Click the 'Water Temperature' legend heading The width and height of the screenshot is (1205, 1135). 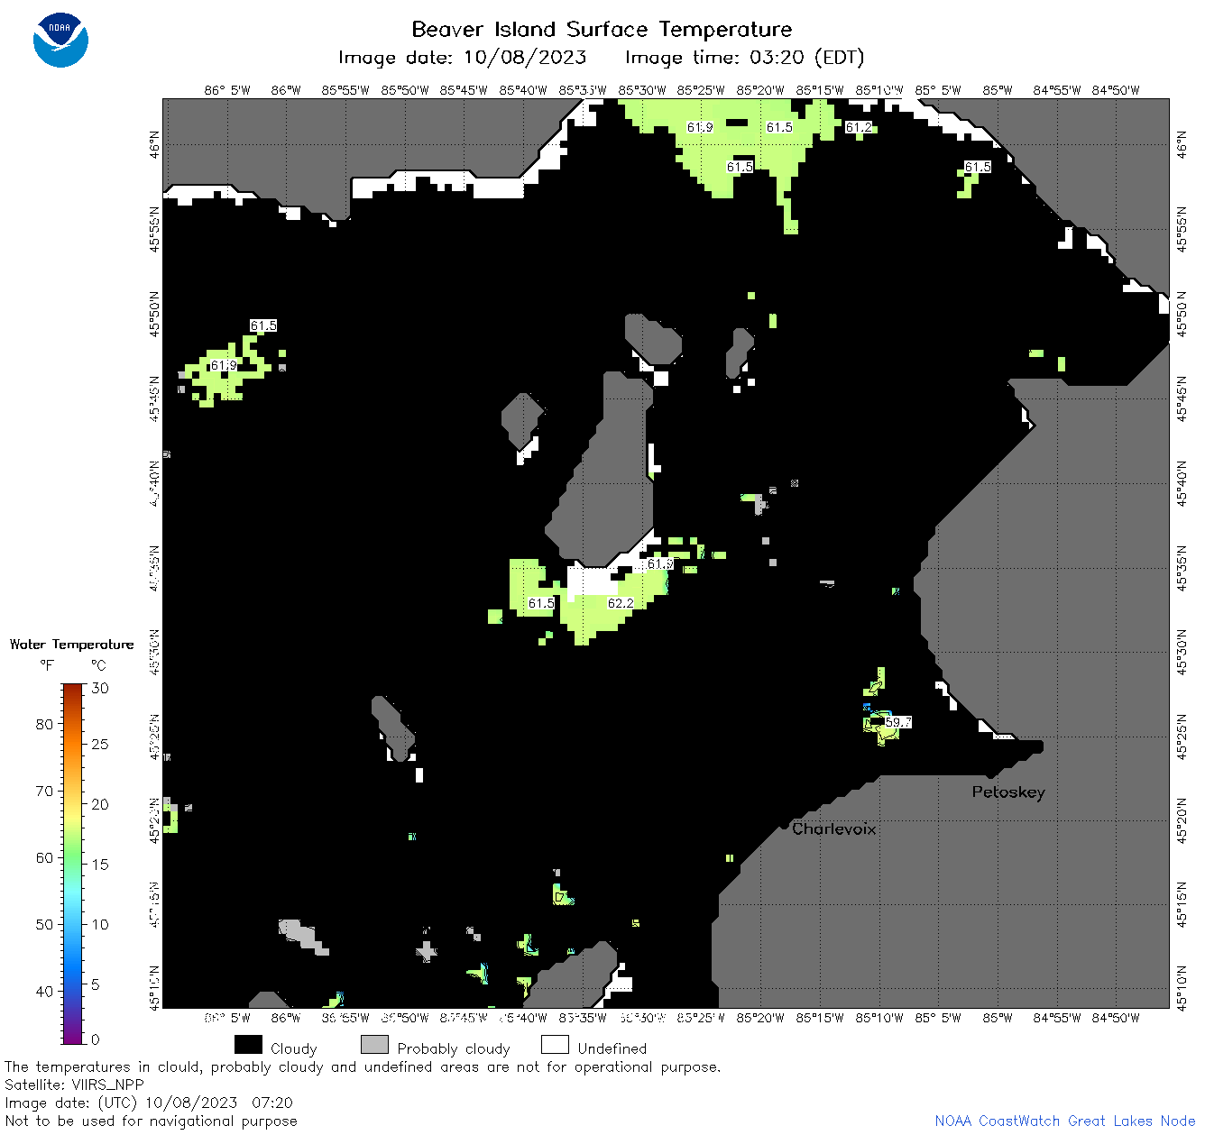pyautogui.click(x=71, y=645)
